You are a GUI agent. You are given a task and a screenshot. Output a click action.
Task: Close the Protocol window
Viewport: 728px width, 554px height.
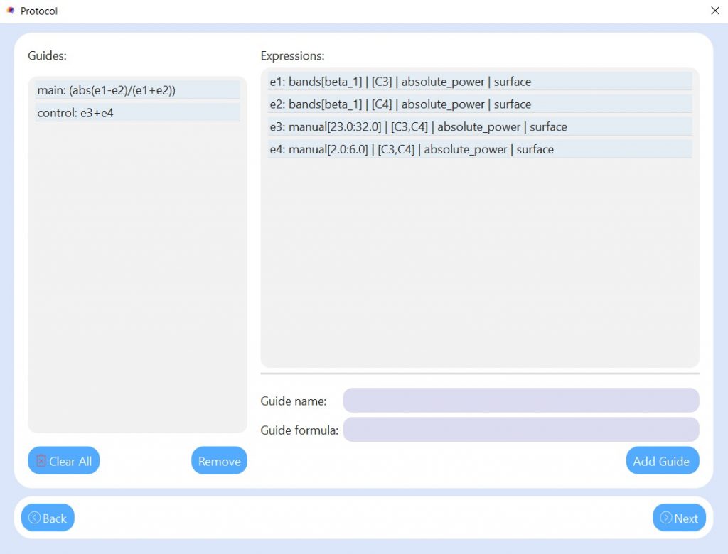[x=715, y=11]
